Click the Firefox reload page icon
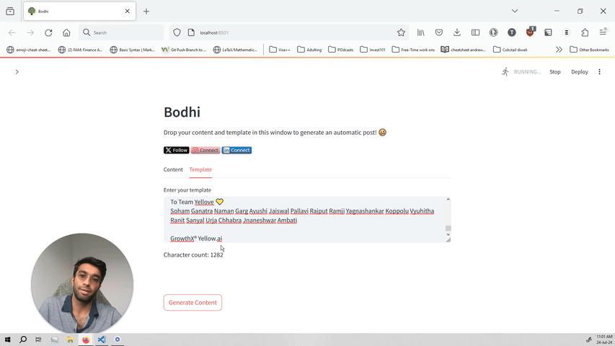615x346 pixels. (48, 32)
